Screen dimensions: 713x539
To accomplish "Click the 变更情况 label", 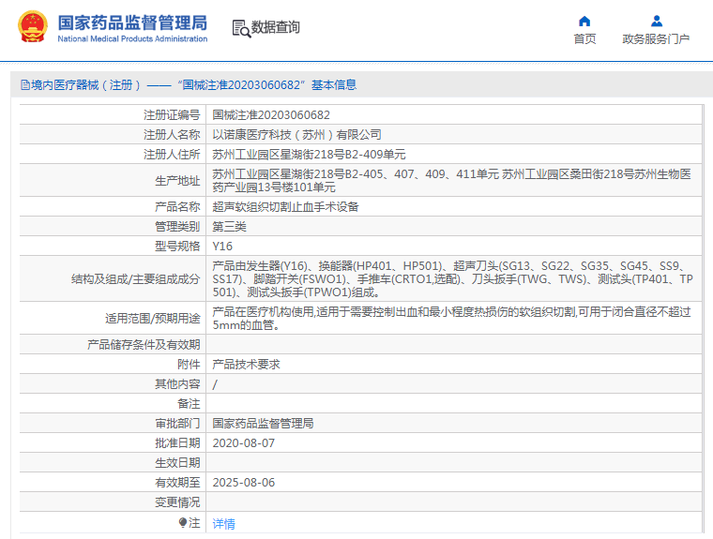I will coord(177,502).
